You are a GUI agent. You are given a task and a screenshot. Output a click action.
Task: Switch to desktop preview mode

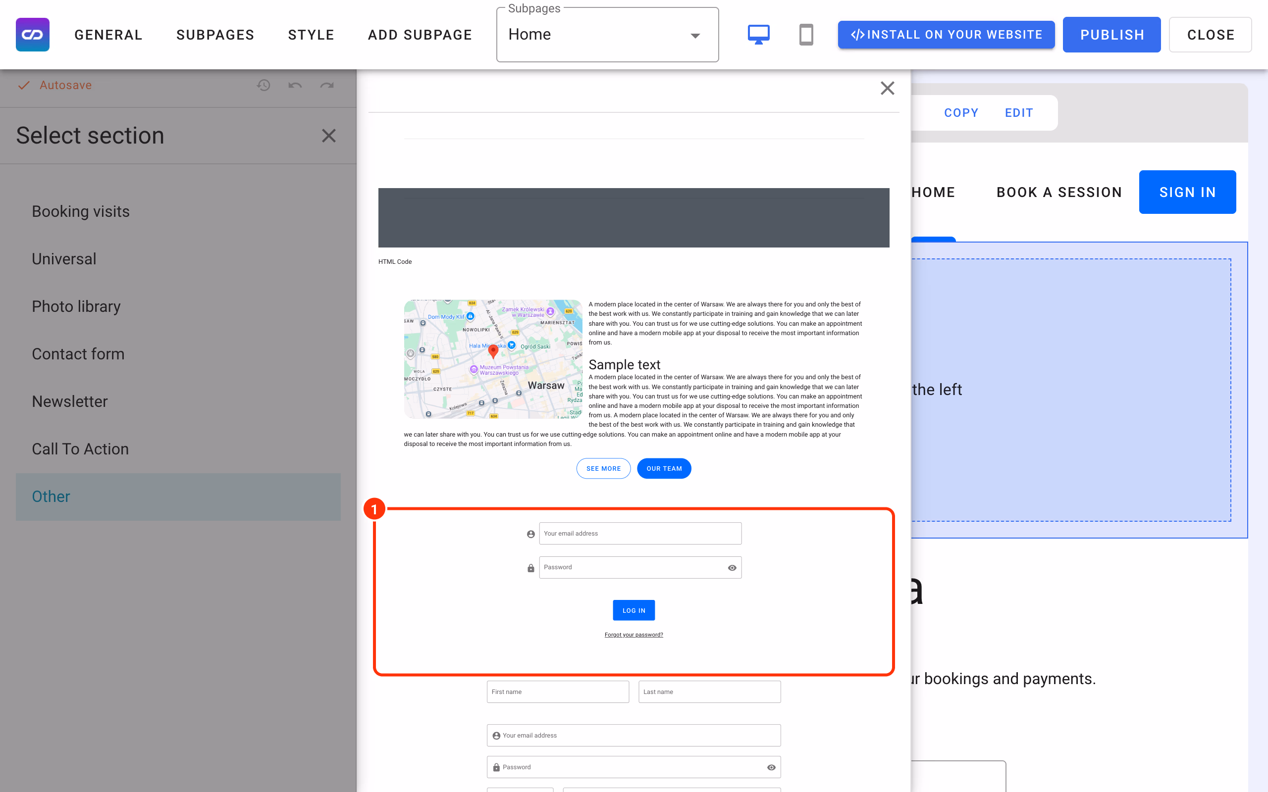pyautogui.click(x=758, y=35)
